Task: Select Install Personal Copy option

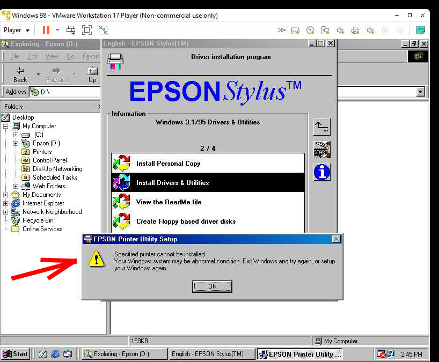Action: point(208,164)
